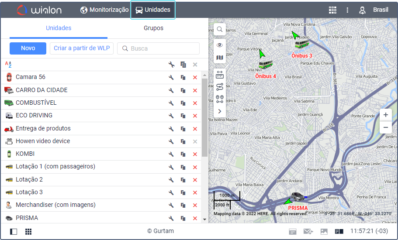Click the header copy icon above the list
Image resolution: width=398 pixels, height=240 pixels.
click(183, 65)
